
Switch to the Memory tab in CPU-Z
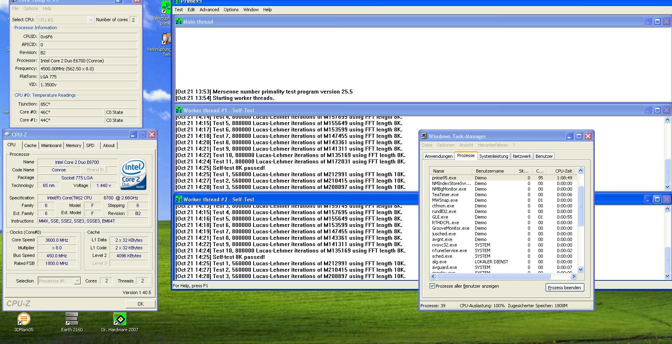coord(74,145)
